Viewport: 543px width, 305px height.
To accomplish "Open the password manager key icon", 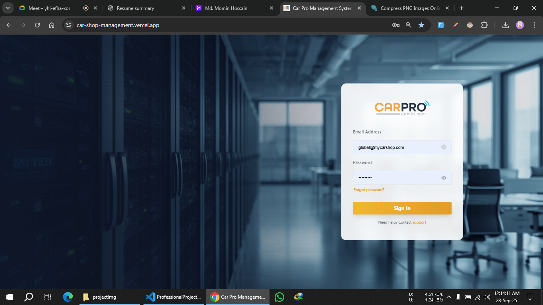I will (x=396, y=25).
